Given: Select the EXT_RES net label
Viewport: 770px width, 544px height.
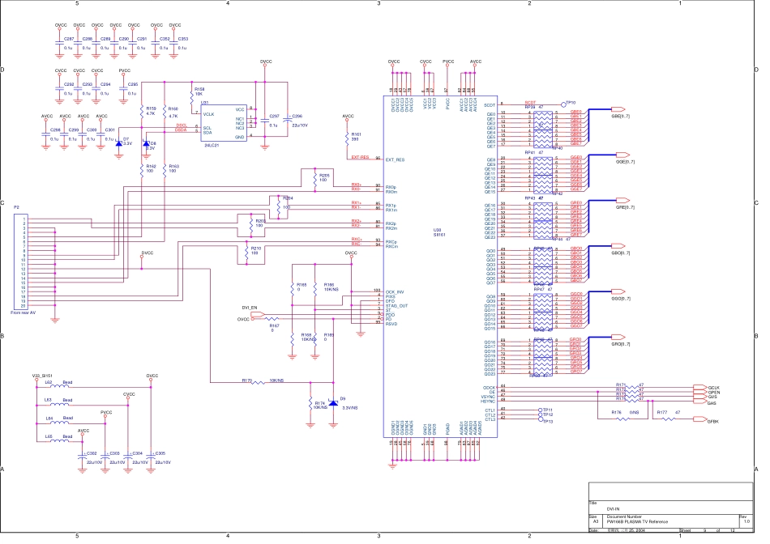Looking at the screenshot, I should click(x=360, y=158).
